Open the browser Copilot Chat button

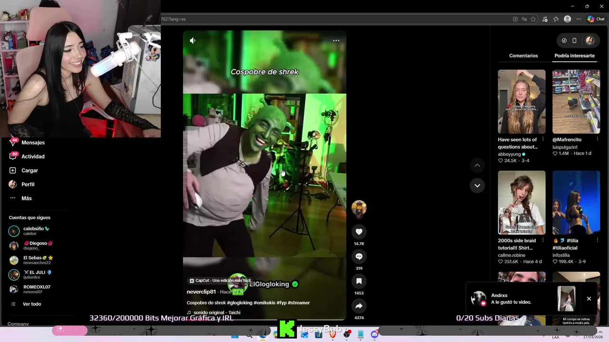[596, 19]
